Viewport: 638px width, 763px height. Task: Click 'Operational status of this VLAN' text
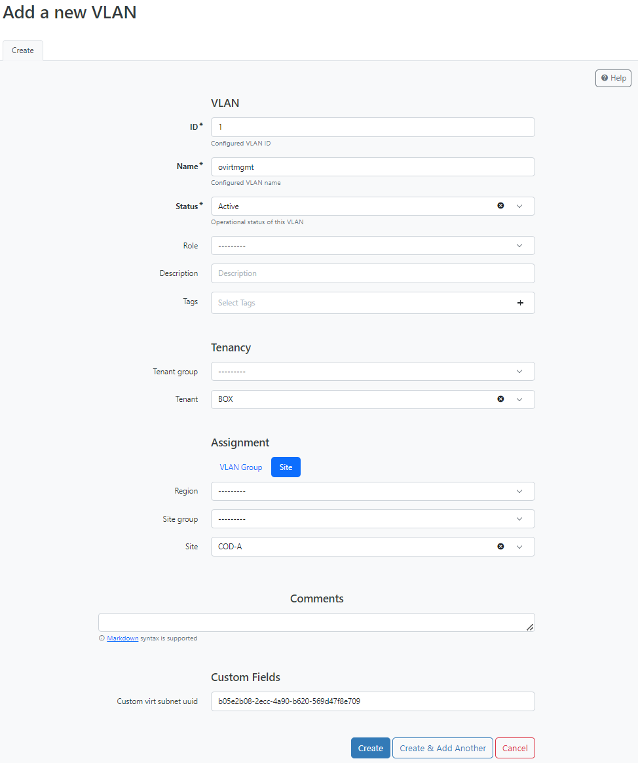click(x=257, y=222)
